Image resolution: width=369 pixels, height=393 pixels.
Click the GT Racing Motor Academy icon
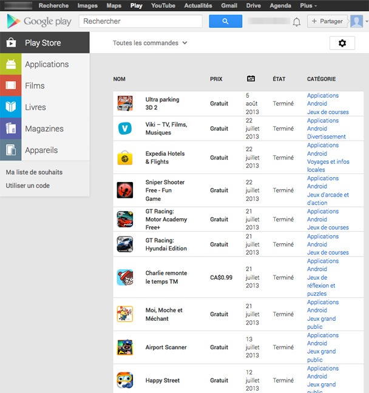pyautogui.click(x=125, y=220)
